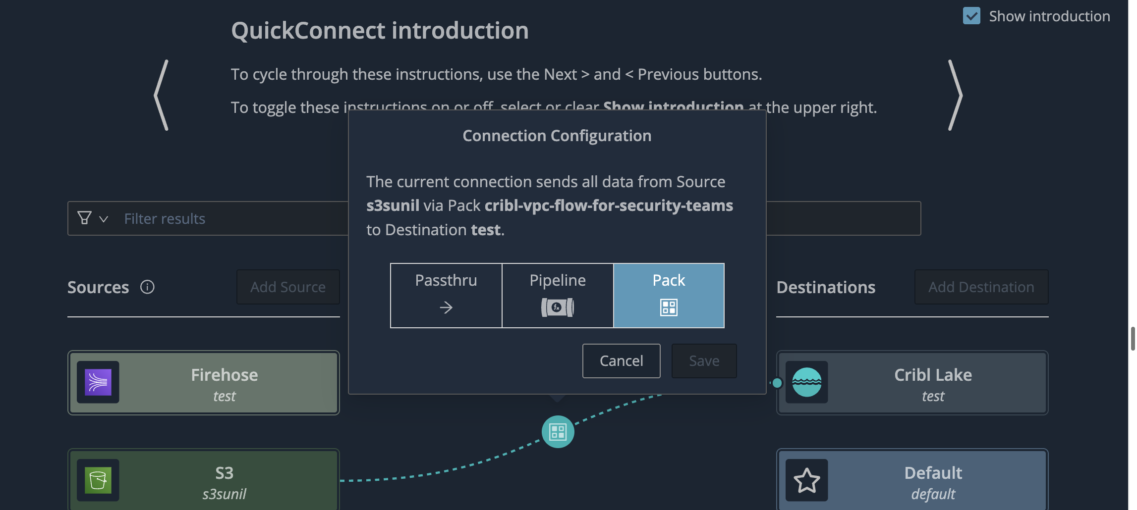Select the Pack connection option
The height and width of the screenshot is (510, 1137).
coord(669,295)
